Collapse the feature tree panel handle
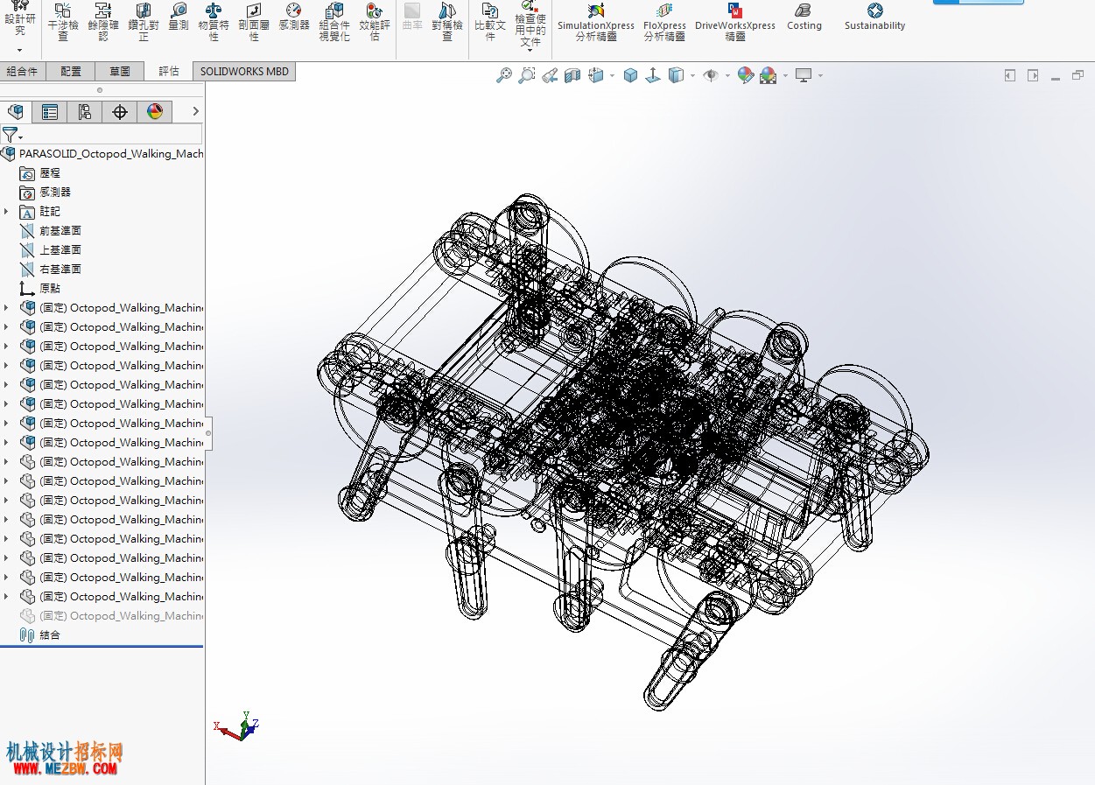The height and width of the screenshot is (785, 1095). coord(208,433)
